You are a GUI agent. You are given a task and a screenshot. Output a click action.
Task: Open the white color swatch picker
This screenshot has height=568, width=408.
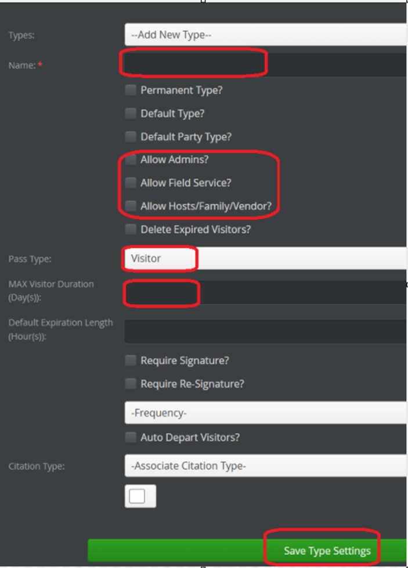point(140,496)
